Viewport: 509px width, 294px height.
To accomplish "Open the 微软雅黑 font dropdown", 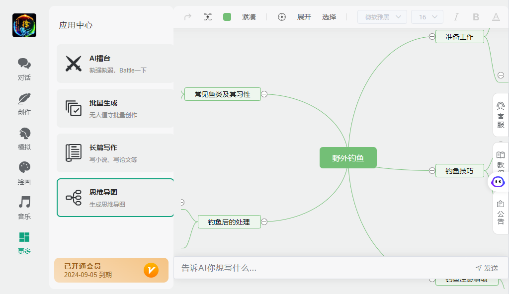I will tap(382, 17).
